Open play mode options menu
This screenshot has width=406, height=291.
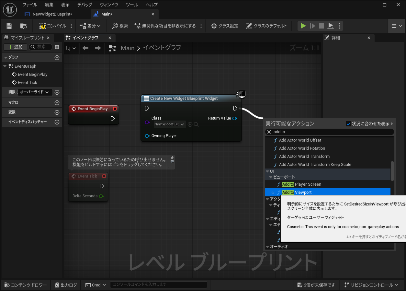tap(339, 26)
